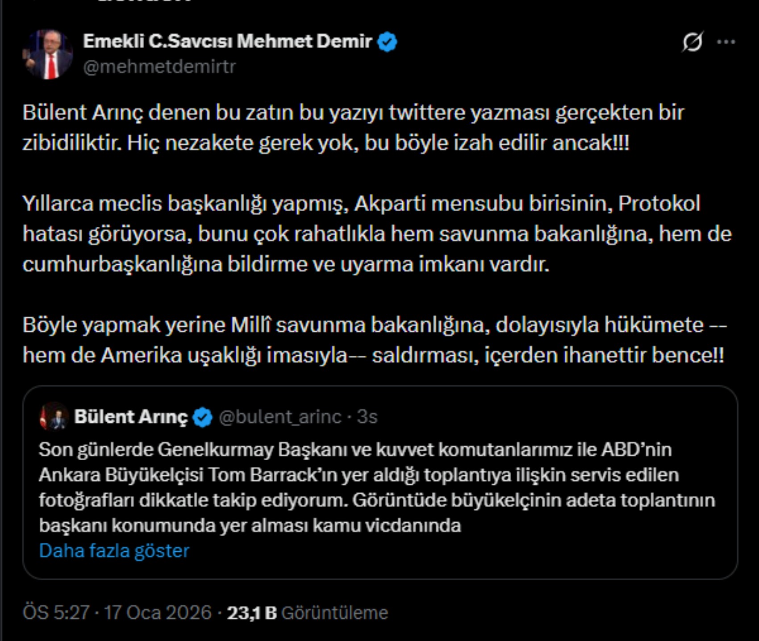Open the Grok explain icon
Image resolution: width=759 pixels, height=641 pixels.
coord(692,42)
